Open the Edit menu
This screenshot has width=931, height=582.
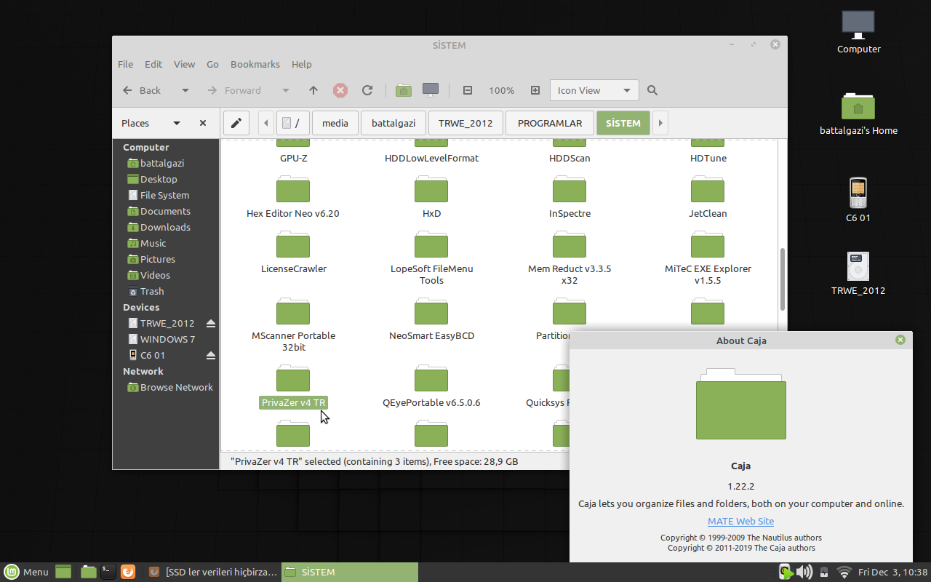153,64
